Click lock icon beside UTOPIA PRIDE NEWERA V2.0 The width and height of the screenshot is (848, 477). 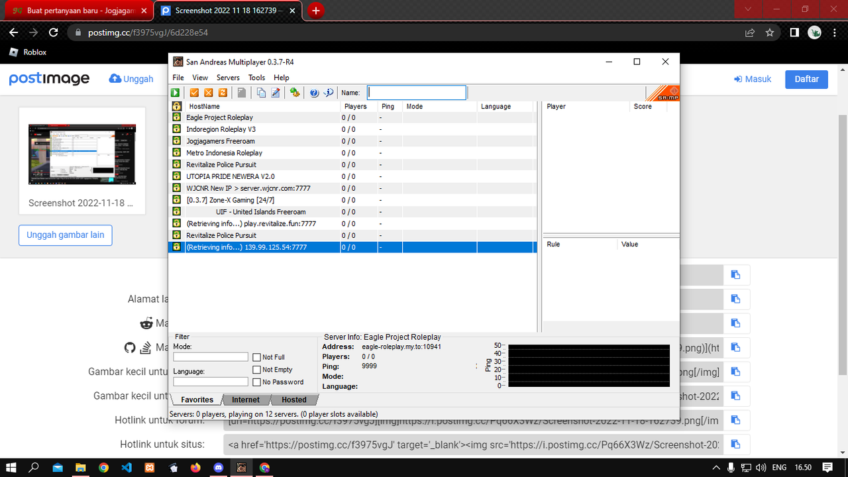tap(177, 176)
